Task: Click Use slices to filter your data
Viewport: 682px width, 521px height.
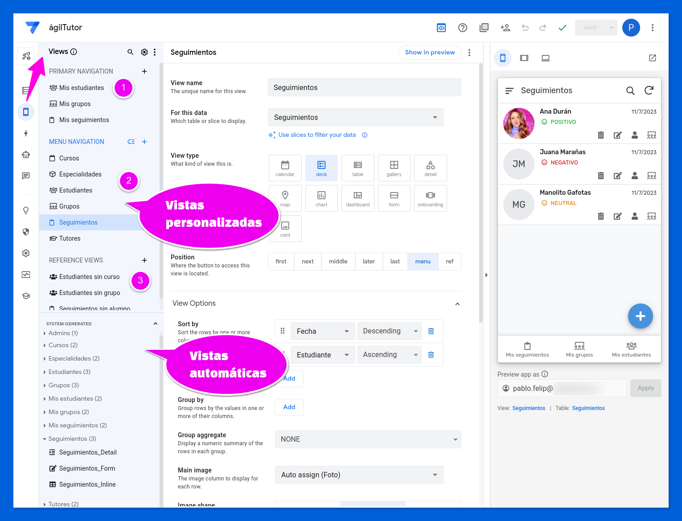Action: 317,135
